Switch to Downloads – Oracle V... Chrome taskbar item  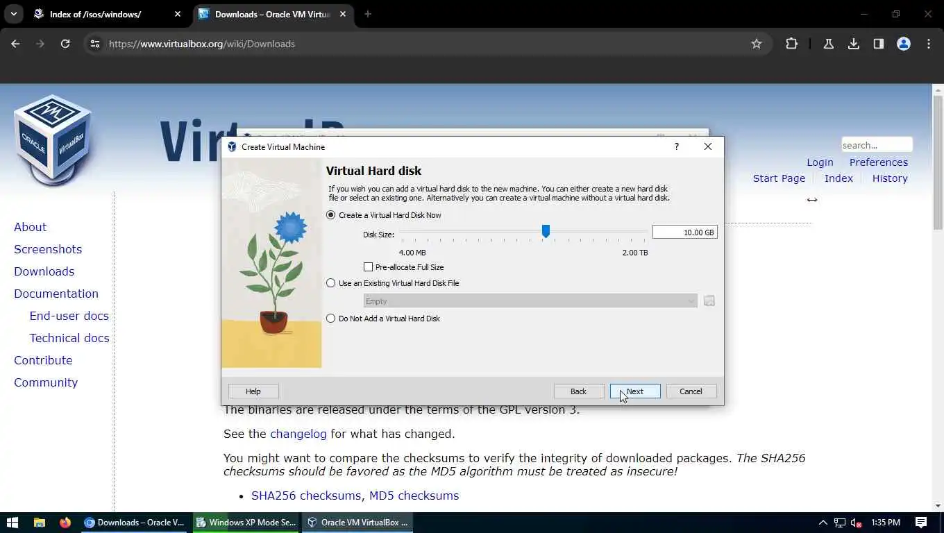[134, 523]
